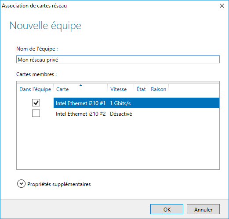The height and width of the screenshot is (219, 229).
Task: Close the Association de cartes réseau dialog
Action: pos(222,6)
